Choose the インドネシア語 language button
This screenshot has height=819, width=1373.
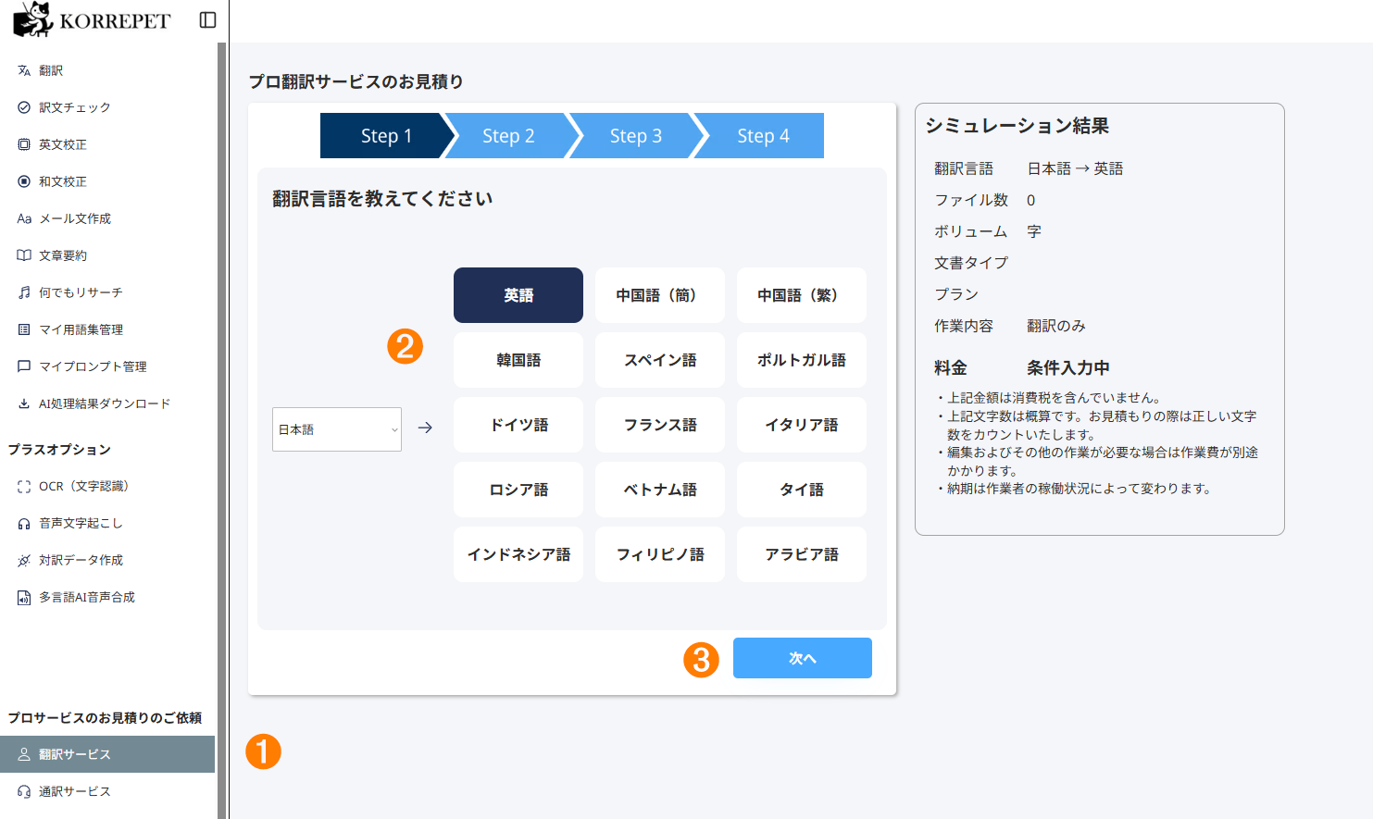pos(518,554)
